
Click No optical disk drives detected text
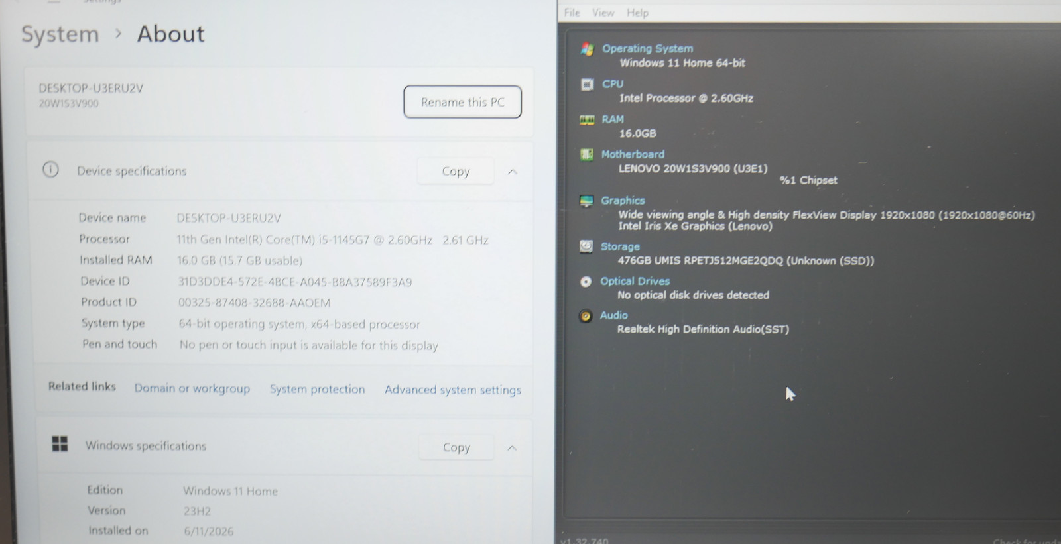click(x=693, y=295)
